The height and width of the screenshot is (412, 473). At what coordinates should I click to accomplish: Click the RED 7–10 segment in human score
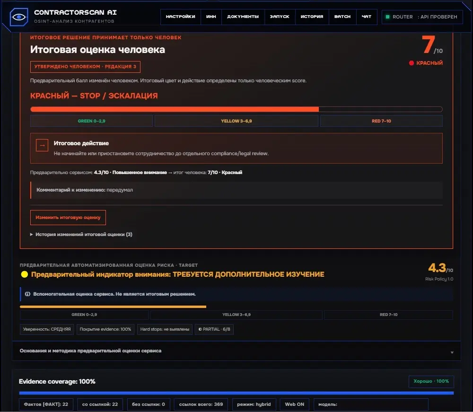coord(381,121)
